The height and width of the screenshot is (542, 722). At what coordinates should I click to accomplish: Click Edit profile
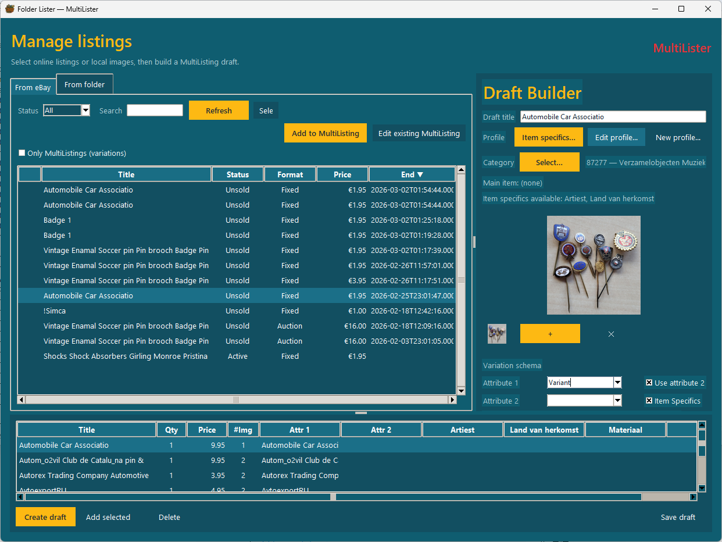pos(616,137)
